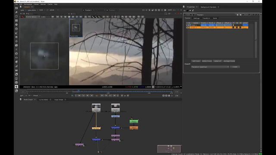This screenshot has width=276, height=155.
Task: Open the Workspace menu
Action: pyautogui.click(x=28, y=4)
